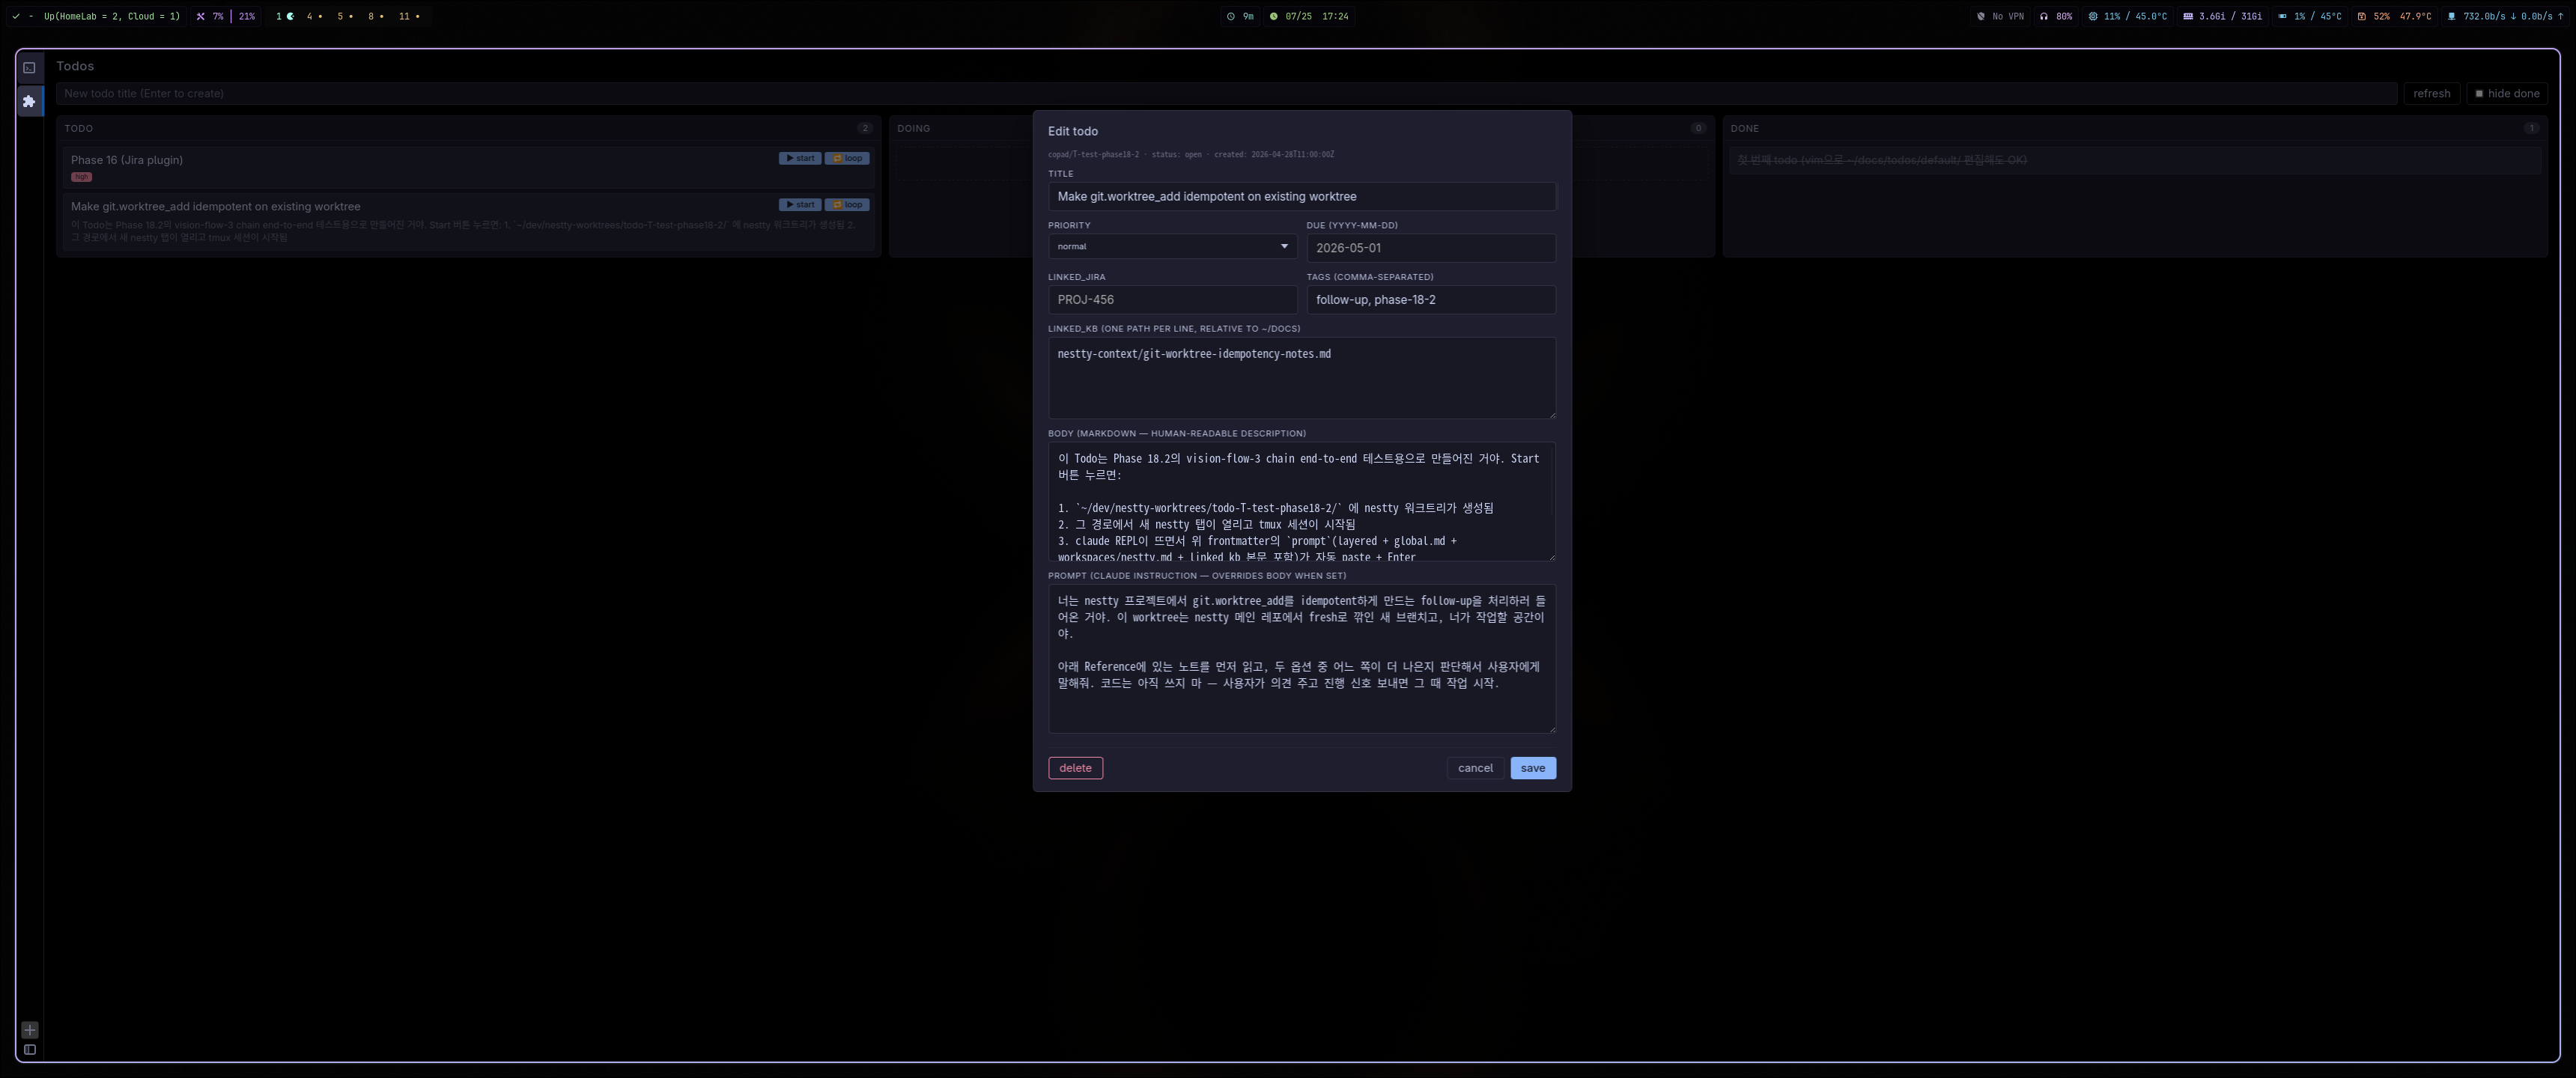Screen dimensions: 2576x1078
Task: Save the edited todo
Action: pyautogui.click(x=1532, y=768)
